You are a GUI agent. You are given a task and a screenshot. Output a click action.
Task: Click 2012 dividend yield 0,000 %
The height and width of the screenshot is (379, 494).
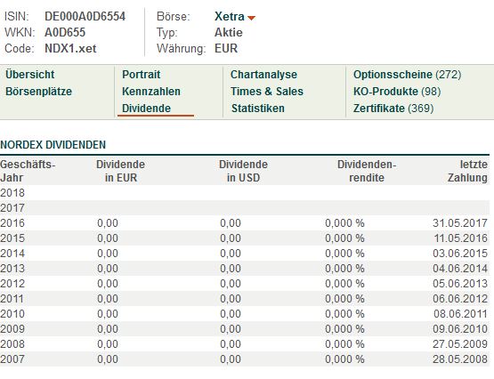344,283
